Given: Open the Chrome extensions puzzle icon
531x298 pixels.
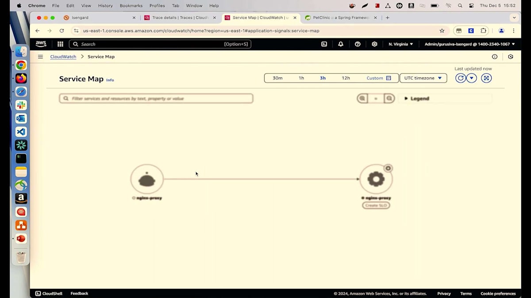Looking at the screenshot, I should point(483,30).
